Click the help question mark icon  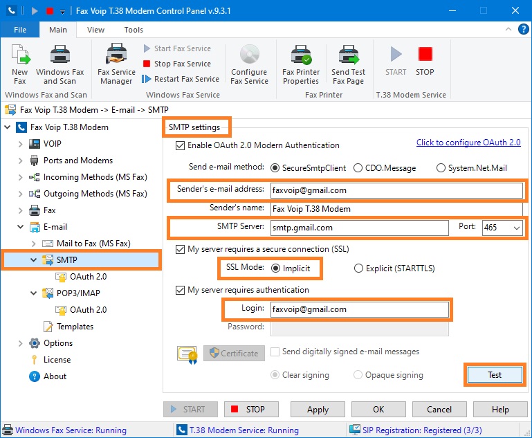point(523,29)
